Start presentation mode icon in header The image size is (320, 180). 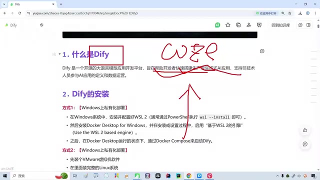[259, 25]
